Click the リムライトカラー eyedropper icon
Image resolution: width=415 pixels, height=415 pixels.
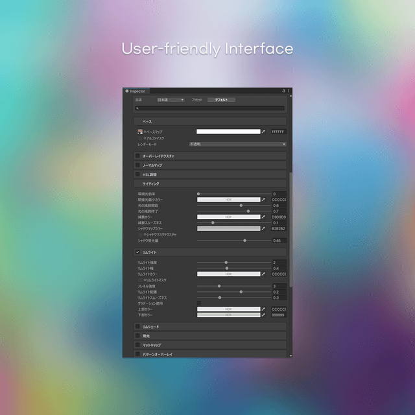[x=264, y=274]
